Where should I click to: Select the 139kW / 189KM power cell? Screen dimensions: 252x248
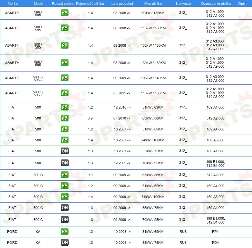point(153,63)
